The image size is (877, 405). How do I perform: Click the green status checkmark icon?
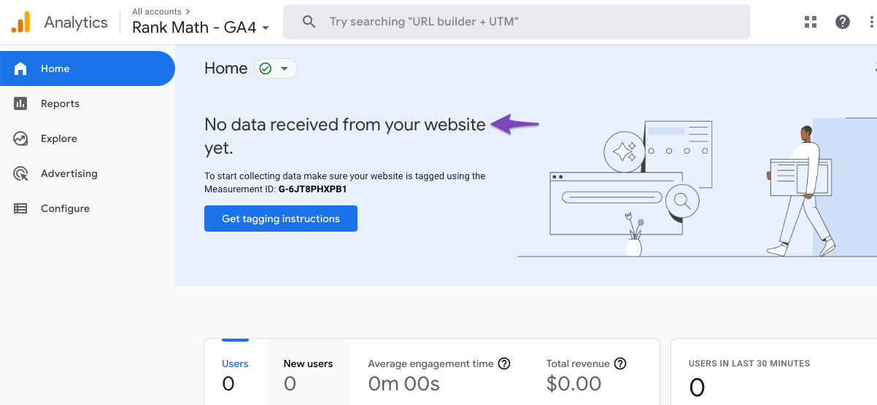(x=266, y=68)
